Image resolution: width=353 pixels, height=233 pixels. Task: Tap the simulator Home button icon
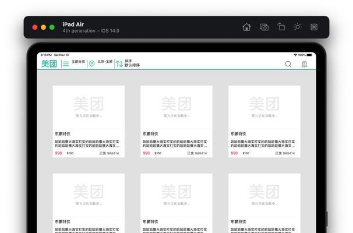point(246,27)
